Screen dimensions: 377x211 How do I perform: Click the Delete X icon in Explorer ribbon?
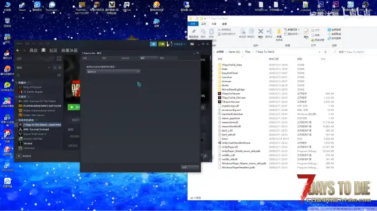coord(260,31)
